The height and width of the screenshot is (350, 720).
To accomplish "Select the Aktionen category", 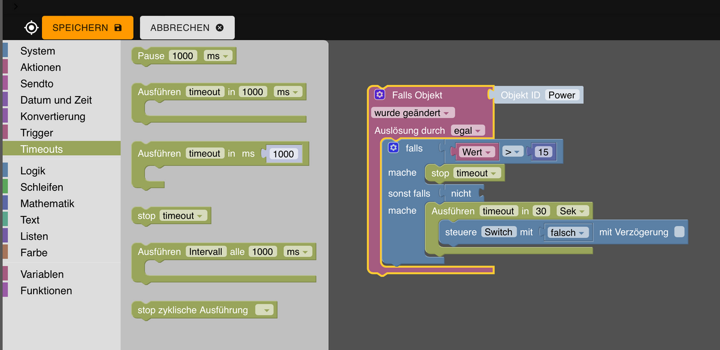I will pos(61,68).
